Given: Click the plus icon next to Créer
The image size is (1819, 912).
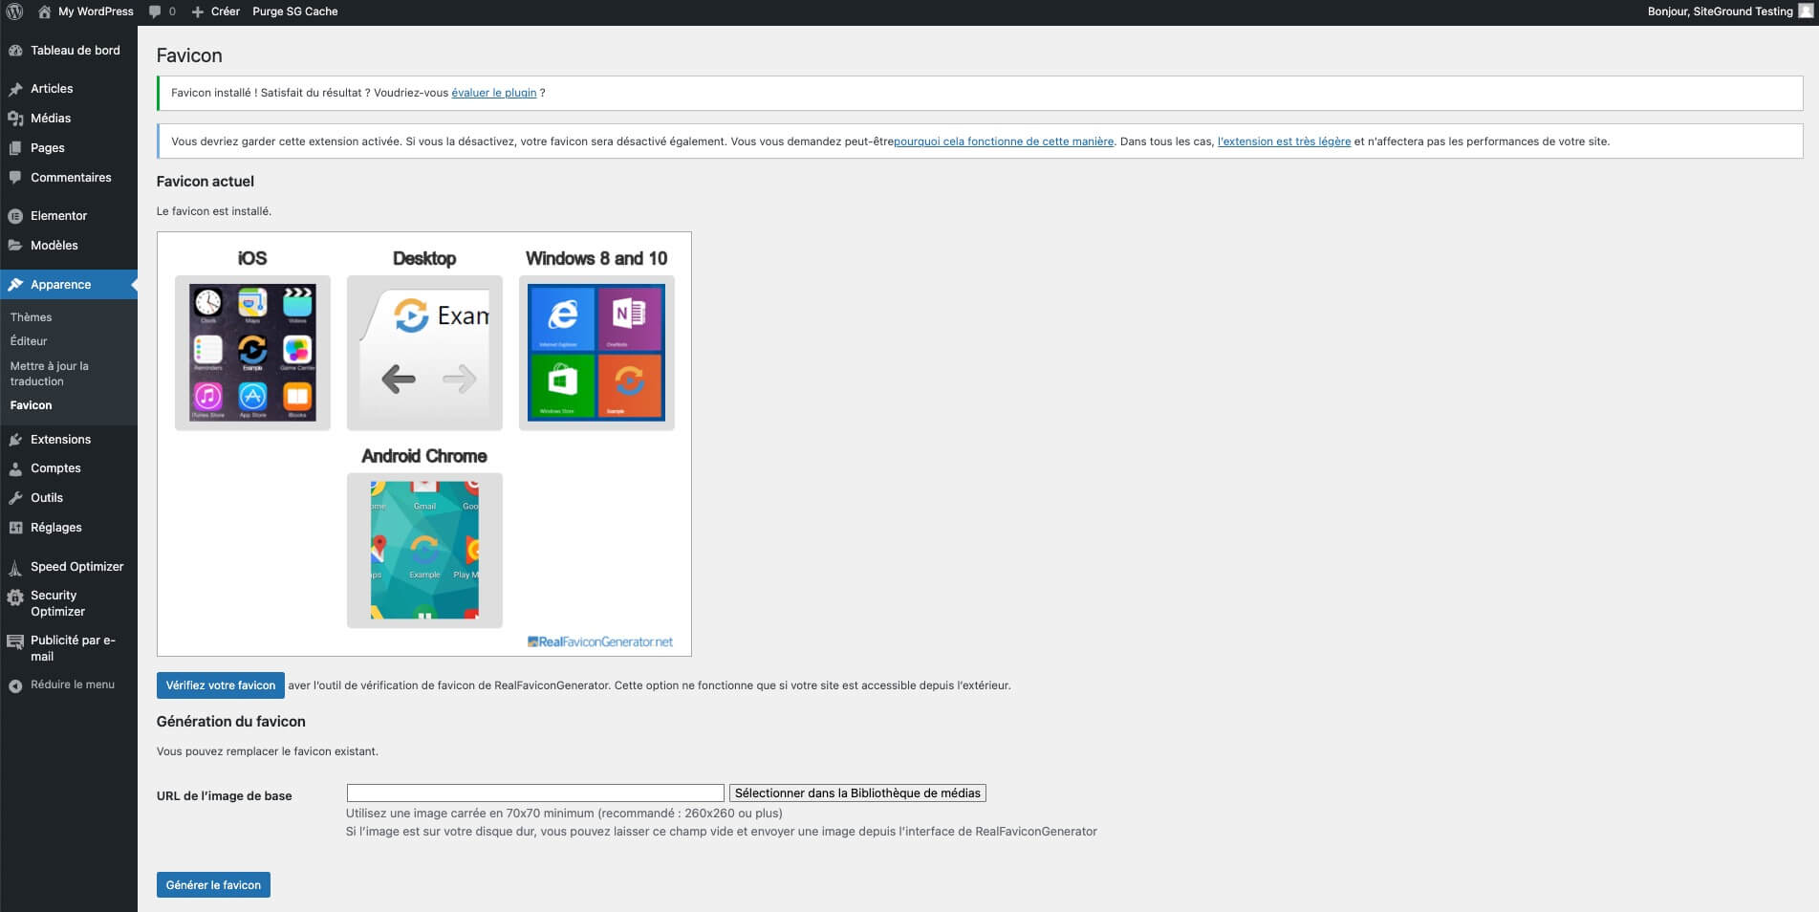Looking at the screenshot, I should [198, 11].
